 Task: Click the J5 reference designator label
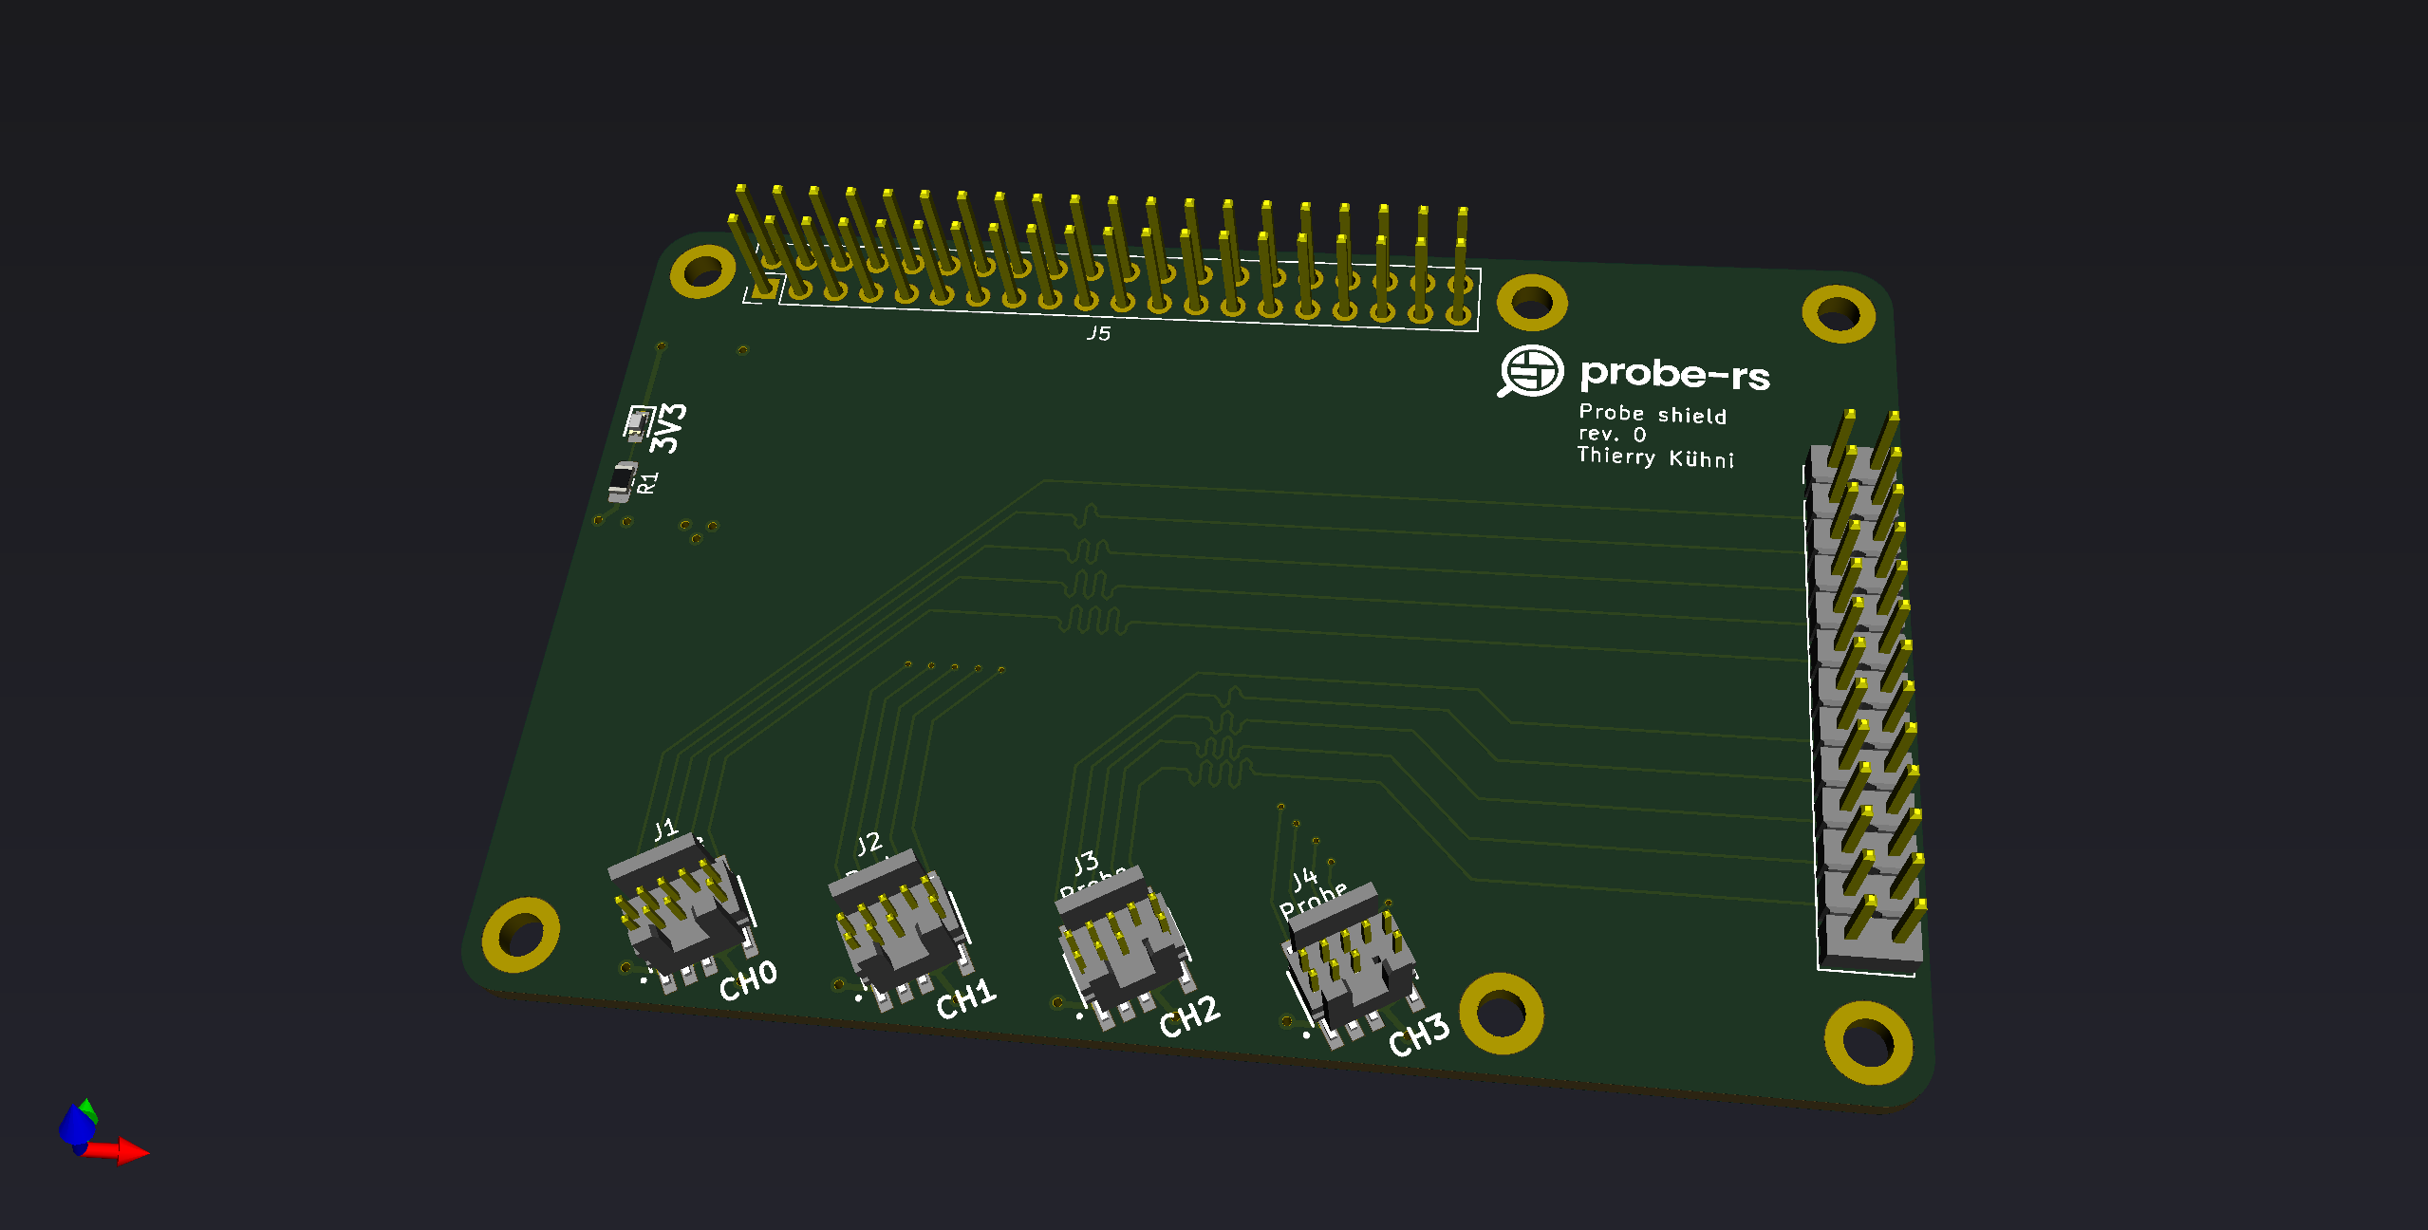pos(1098,333)
